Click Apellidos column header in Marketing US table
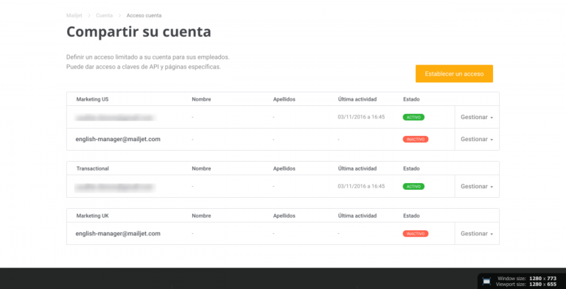The image size is (566, 289). click(x=284, y=99)
